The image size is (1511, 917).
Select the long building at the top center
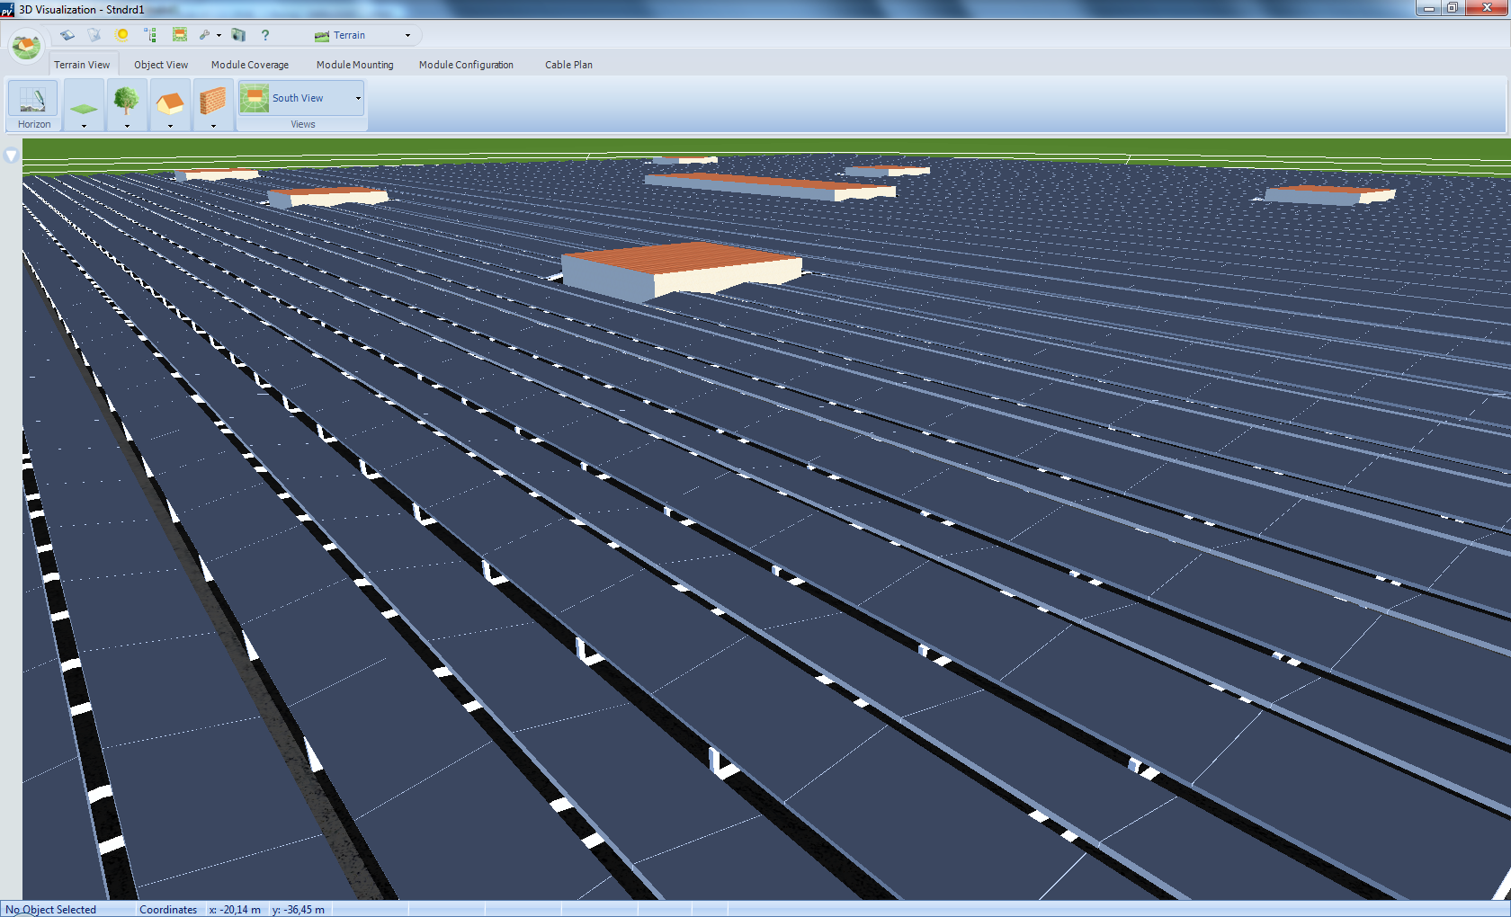[770, 186]
